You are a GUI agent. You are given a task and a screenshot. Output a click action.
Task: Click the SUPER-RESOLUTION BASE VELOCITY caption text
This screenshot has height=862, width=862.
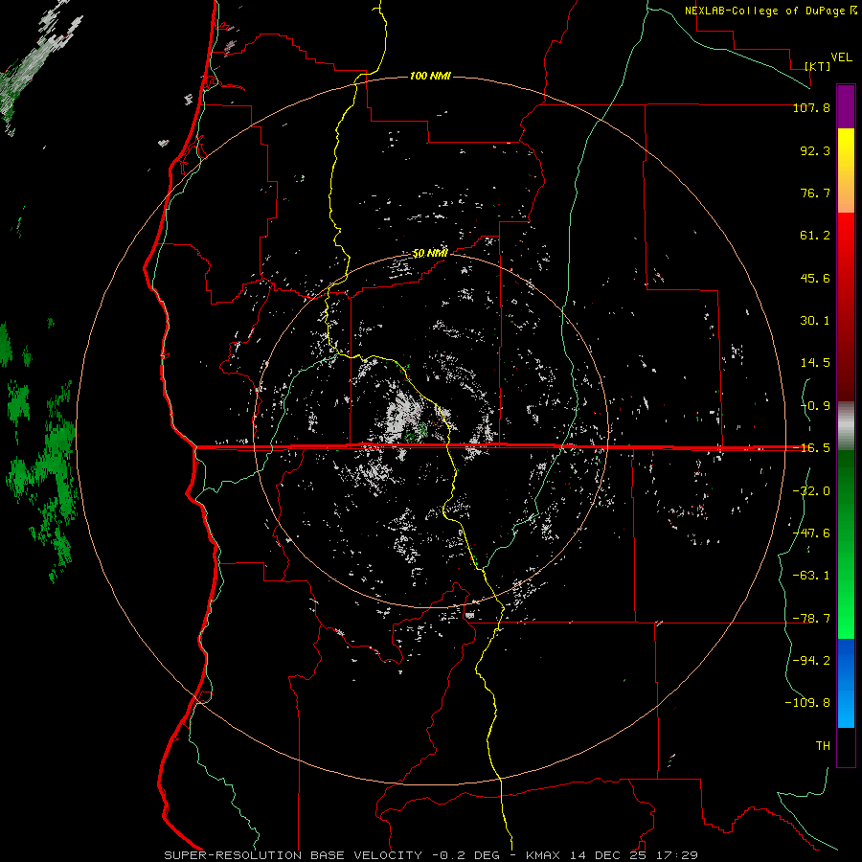coord(293,855)
